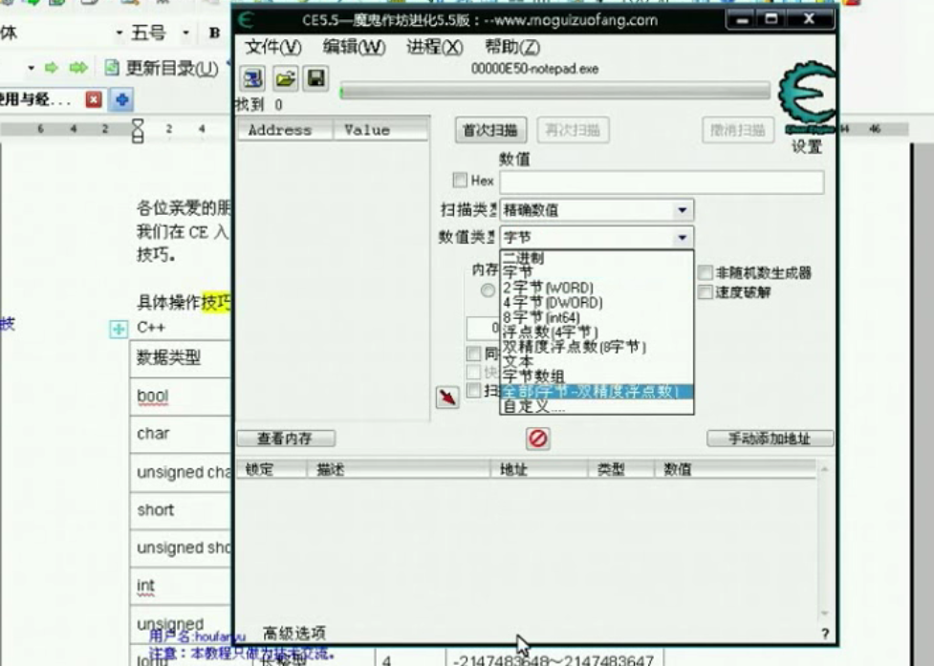Viewport: 934px width, 666px height.
Task: Open a new tab with blue plus
Action: click(122, 99)
